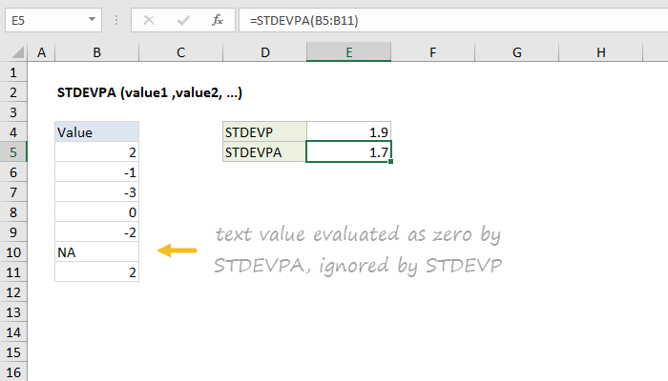Click cell B7 containing -3
This screenshot has width=668, height=381.
click(x=96, y=192)
